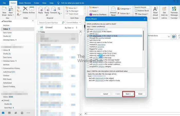Screen dimensions: 180x116
Task: Open Calendar view from bottom navigation
Action: pos(10,113)
